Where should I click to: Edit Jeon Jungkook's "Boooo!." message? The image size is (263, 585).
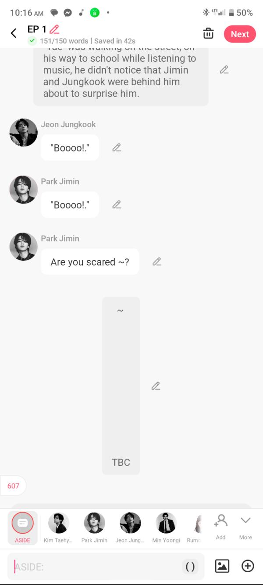[116, 147]
